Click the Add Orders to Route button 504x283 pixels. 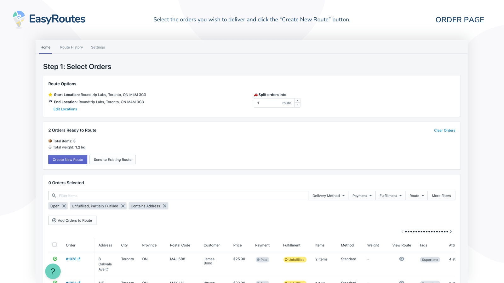click(72, 220)
